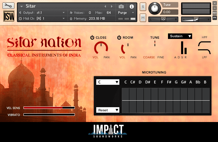Minimize the instrument header view

[215, 8]
